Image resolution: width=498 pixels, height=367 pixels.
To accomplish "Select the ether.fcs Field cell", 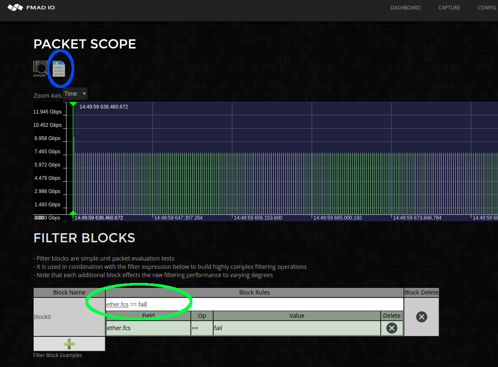I will 148,328.
